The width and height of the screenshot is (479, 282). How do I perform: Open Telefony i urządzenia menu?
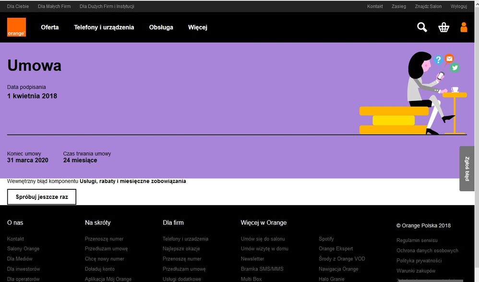pyautogui.click(x=104, y=27)
